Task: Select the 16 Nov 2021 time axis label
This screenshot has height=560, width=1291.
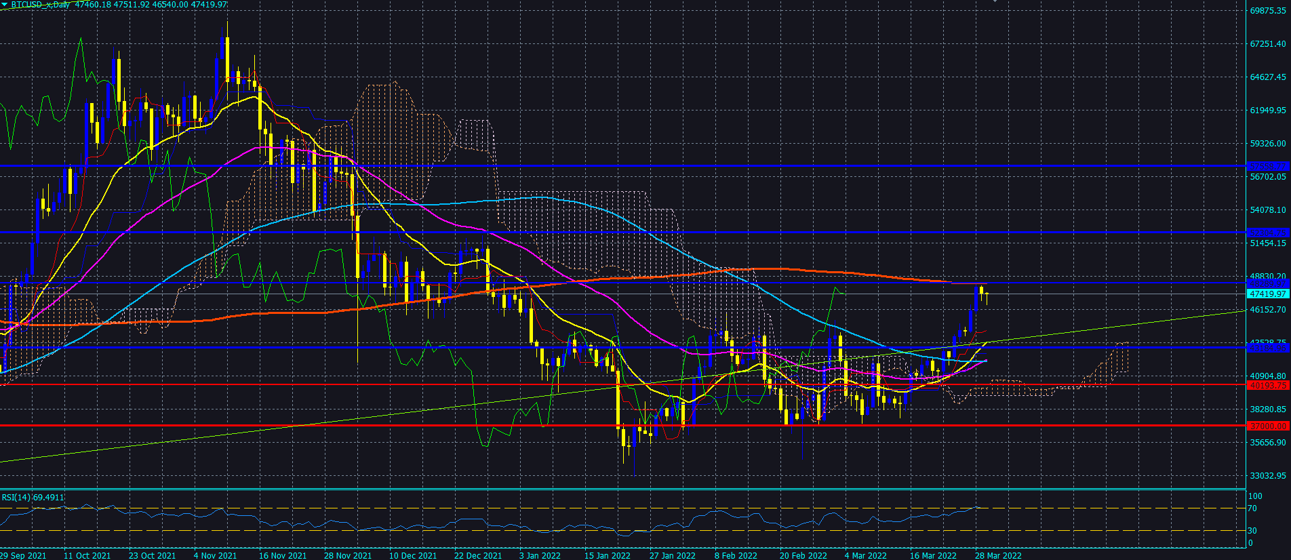Action: pos(283,555)
